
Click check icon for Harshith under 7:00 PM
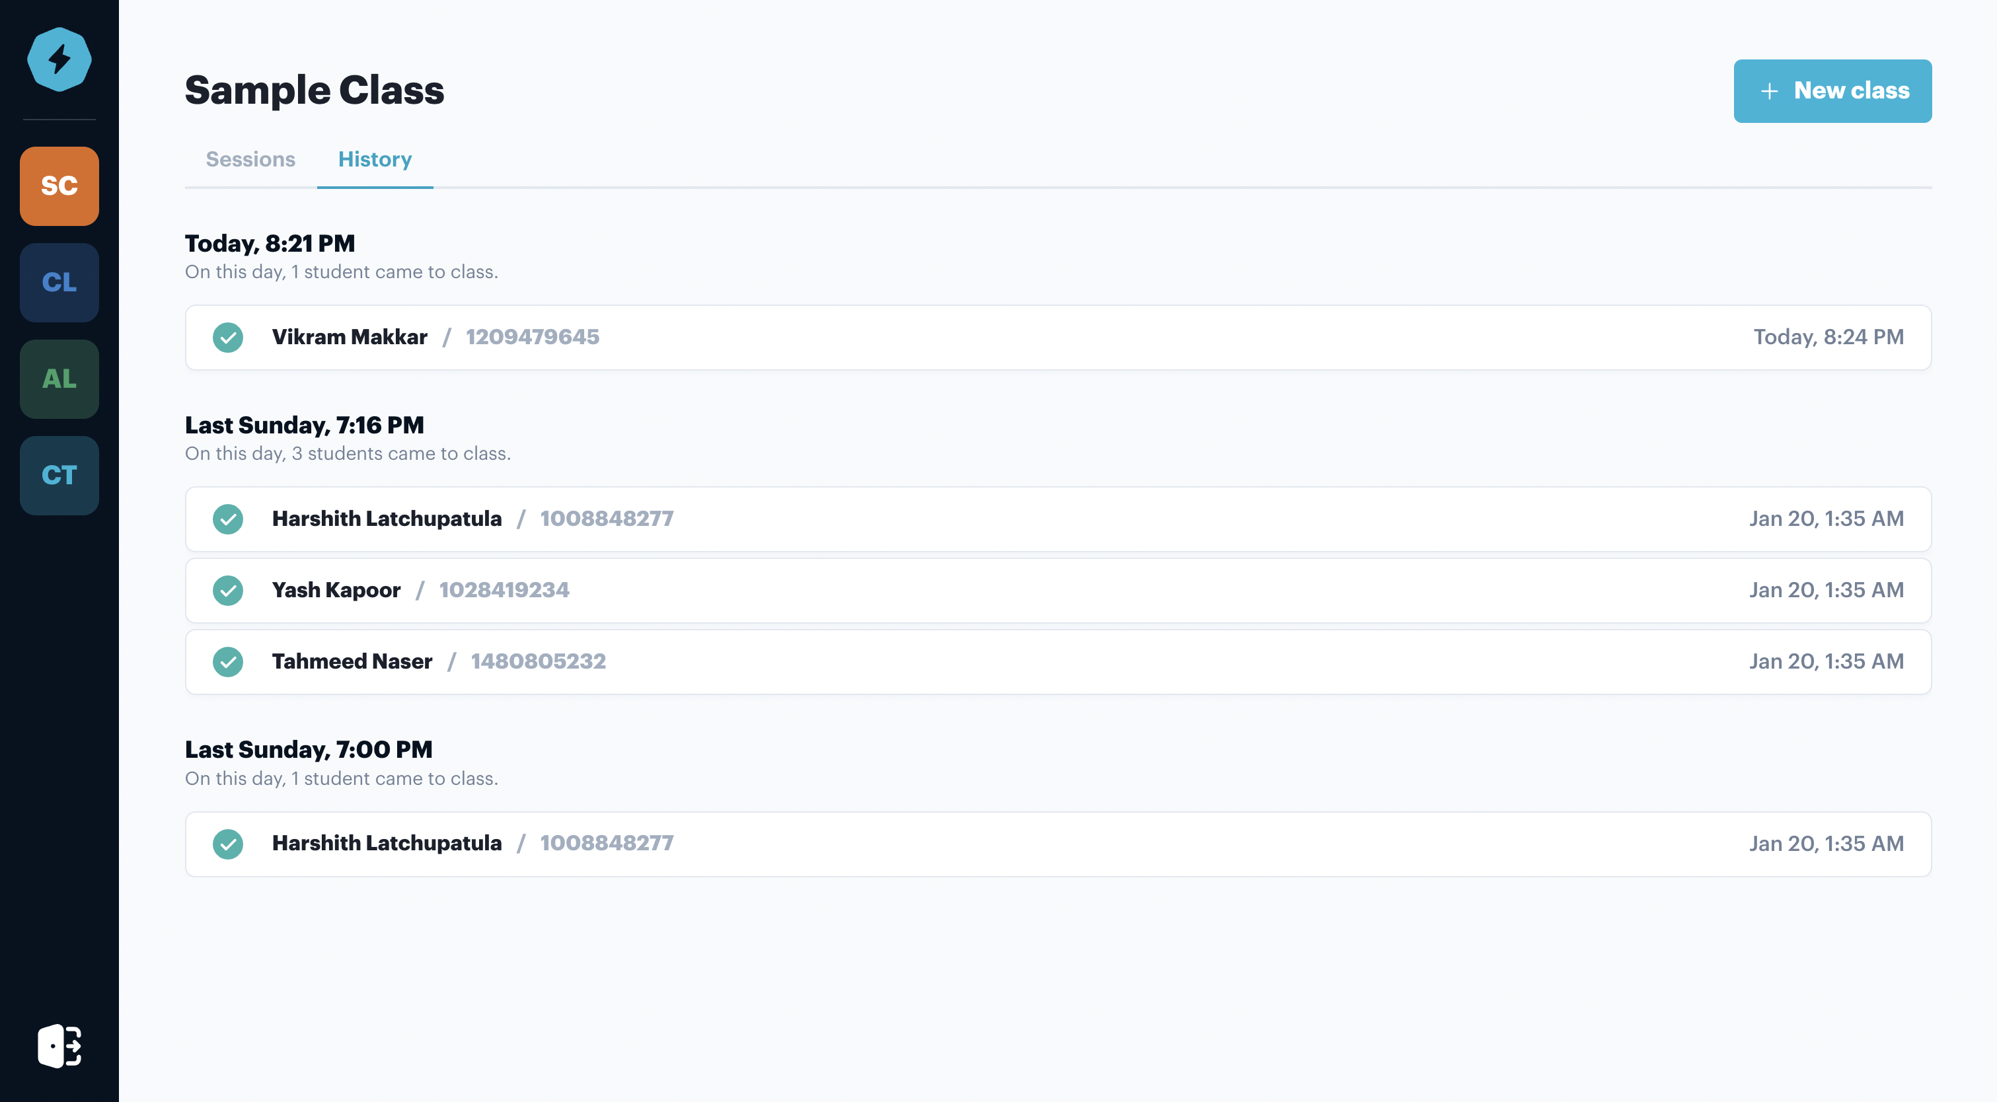click(x=228, y=844)
